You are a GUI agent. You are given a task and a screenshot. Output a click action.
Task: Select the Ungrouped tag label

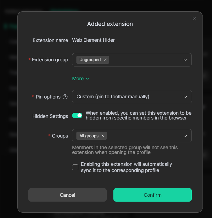(x=90, y=60)
